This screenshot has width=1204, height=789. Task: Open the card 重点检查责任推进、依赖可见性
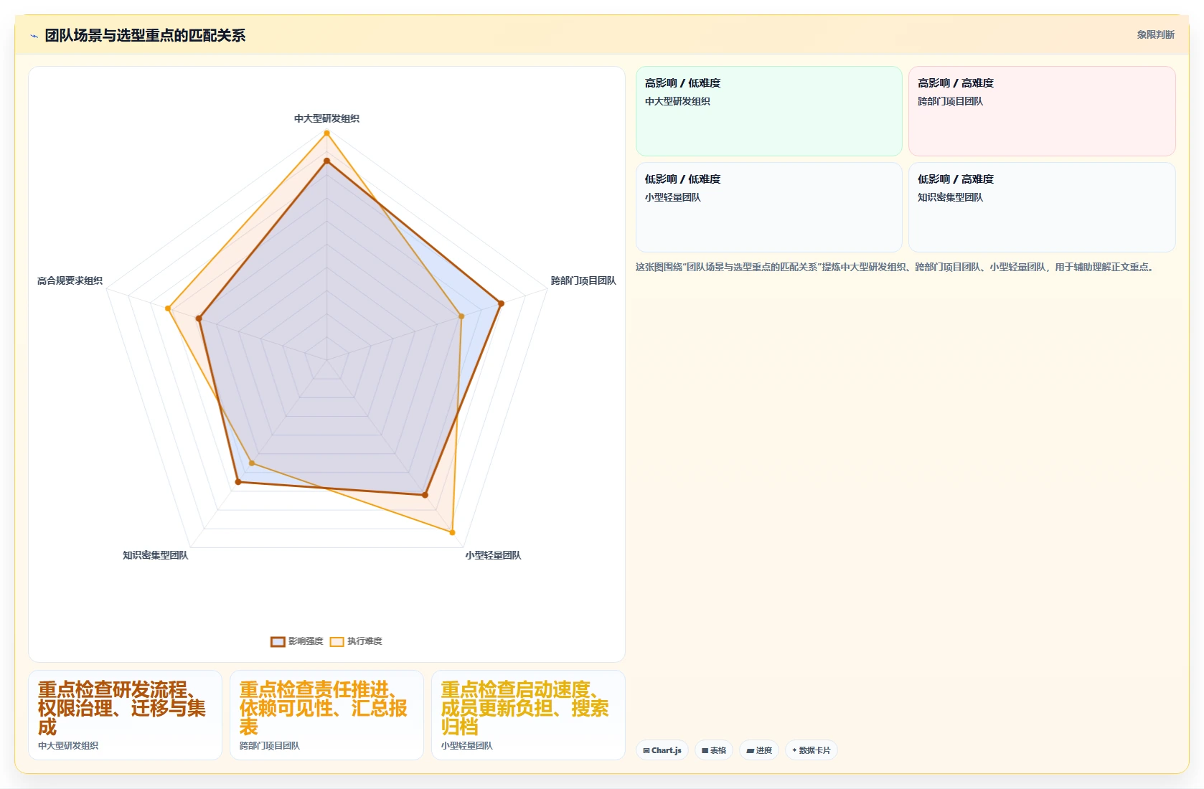point(326,715)
